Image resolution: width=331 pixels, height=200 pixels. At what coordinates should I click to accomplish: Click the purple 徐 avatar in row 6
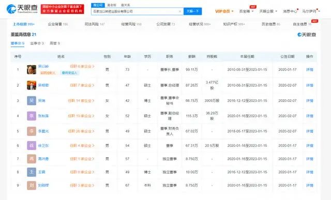click(x=32, y=146)
